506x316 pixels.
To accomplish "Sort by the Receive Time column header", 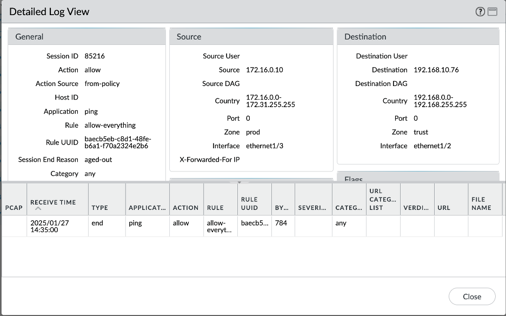I will pyautogui.click(x=57, y=199).
